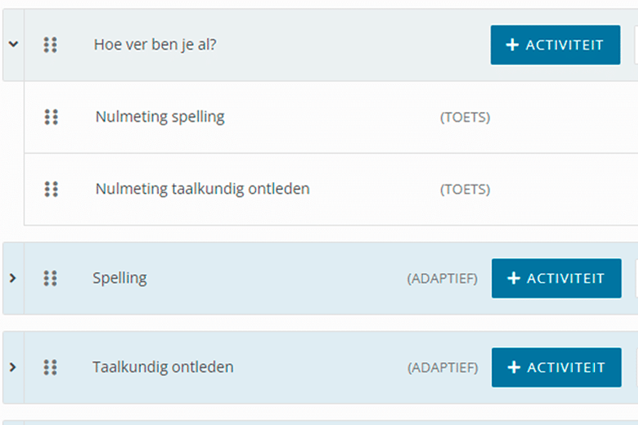Click drag handle of the Spelling section
638x425 pixels.
click(50, 278)
